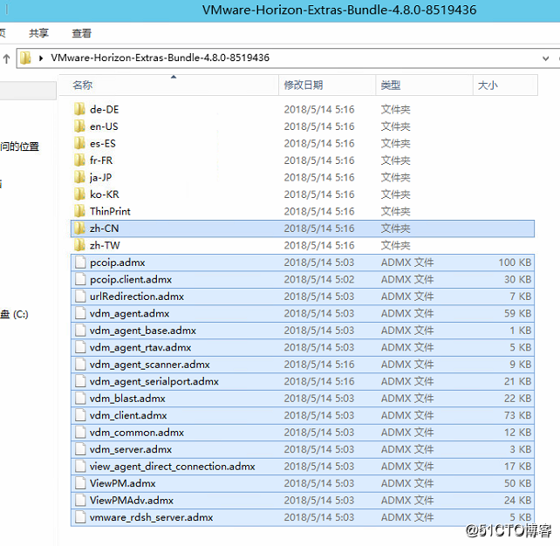Viewport: 560px width, 546px height.
Task: Select the folder name ThinPrint
Action: (110, 211)
